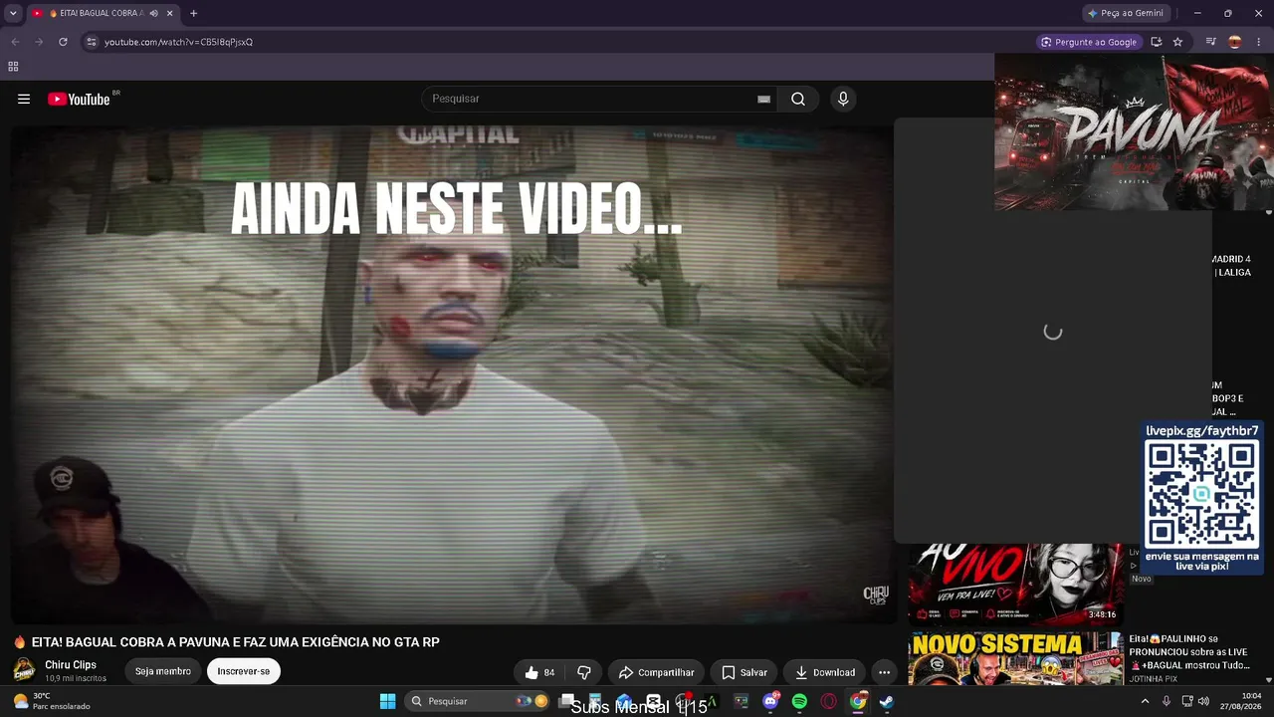Image resolution: width=1274 pixels, height=717 pixels.
Task: Close the YouTube tab
Action: point(170,13)
